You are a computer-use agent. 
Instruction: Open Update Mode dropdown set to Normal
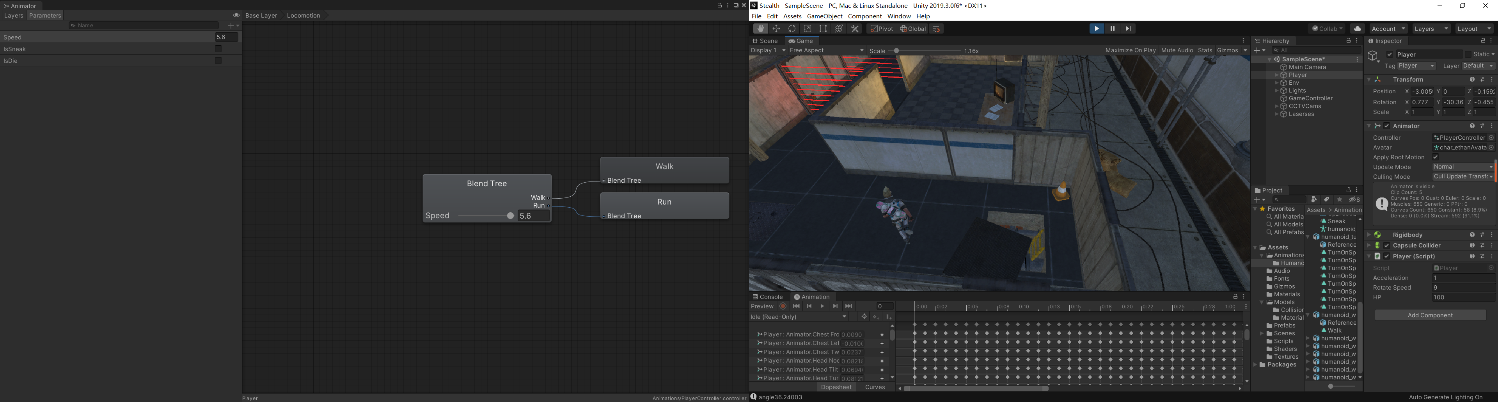tap(1463, 167)
